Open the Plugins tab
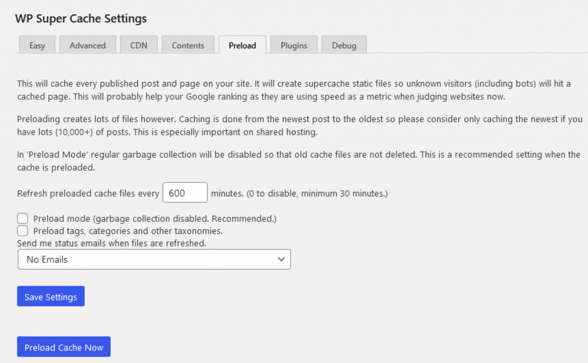The width and height of the screenshot is (588, 363). click(x=294, y=45)
